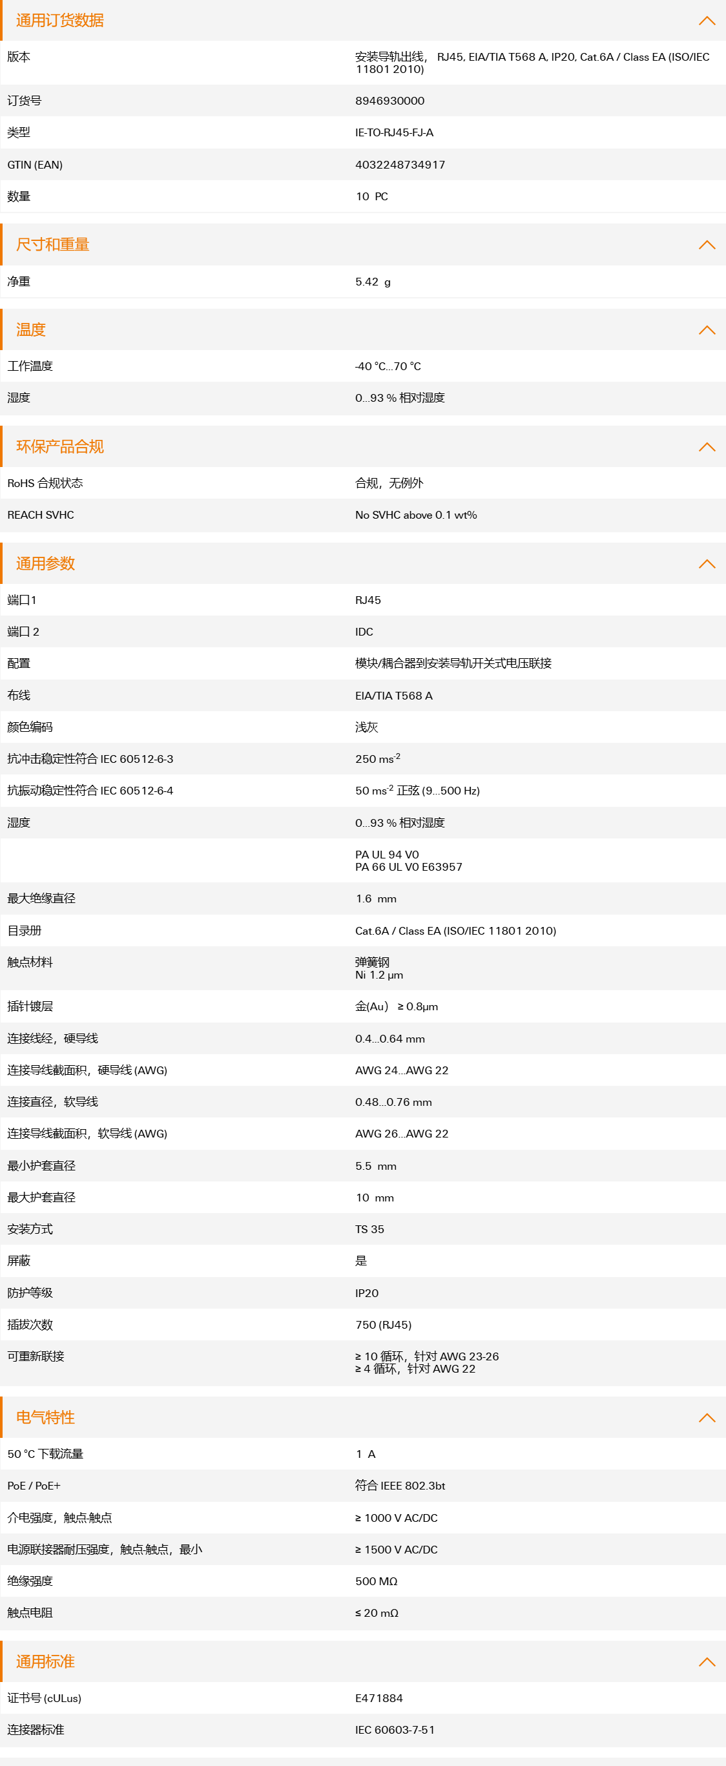Image resolution: width=726 pixels, height=1766 pixels.
Task: Click operating temperature -40 °C...70 °C
Action: (388, 366)
